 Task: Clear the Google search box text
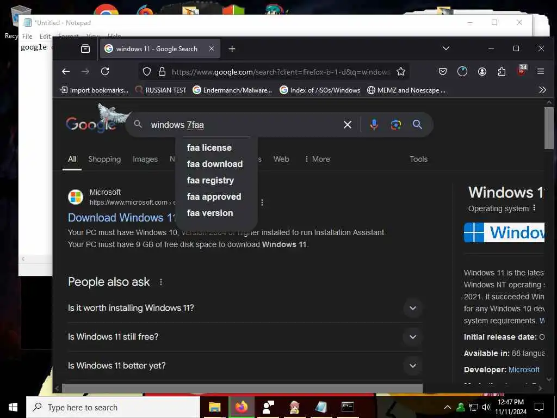pos(348,125)
